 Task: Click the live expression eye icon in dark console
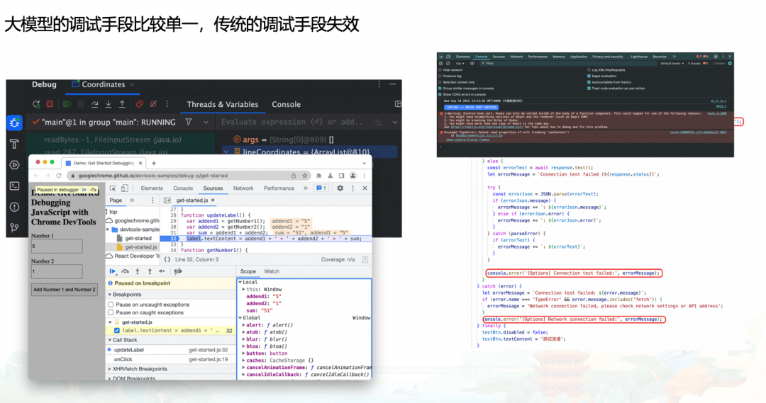[x=472, y=64]
